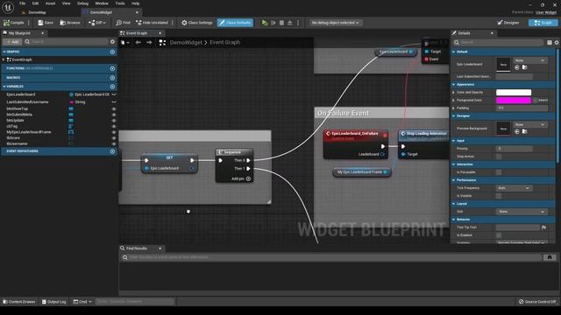Open the Details property matrix icon
Screen dimensions: 561x315
click(550, 43)
